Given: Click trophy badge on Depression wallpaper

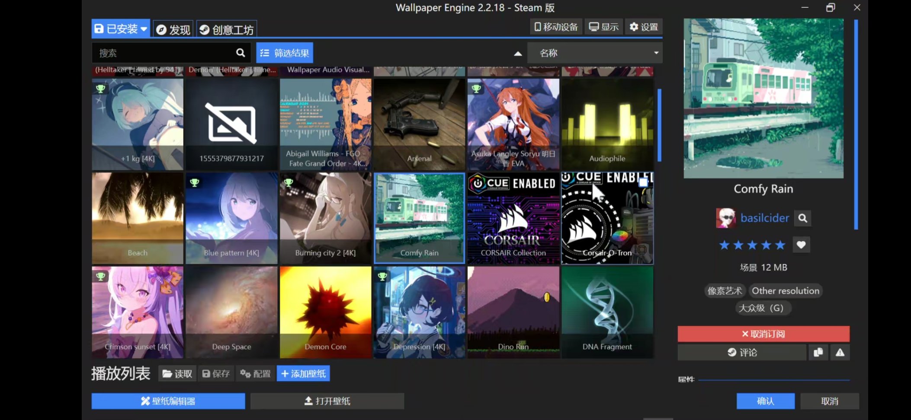Looking at the screenshot, I should point(382,276).
